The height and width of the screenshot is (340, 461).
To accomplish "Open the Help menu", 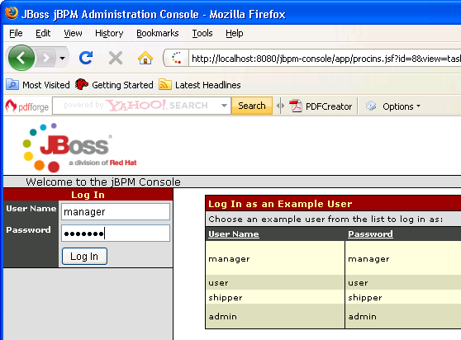I will pyautogui.click(x=235, y=33).
